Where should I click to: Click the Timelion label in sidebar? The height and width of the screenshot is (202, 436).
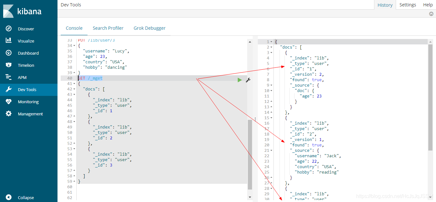click(26, 65)
